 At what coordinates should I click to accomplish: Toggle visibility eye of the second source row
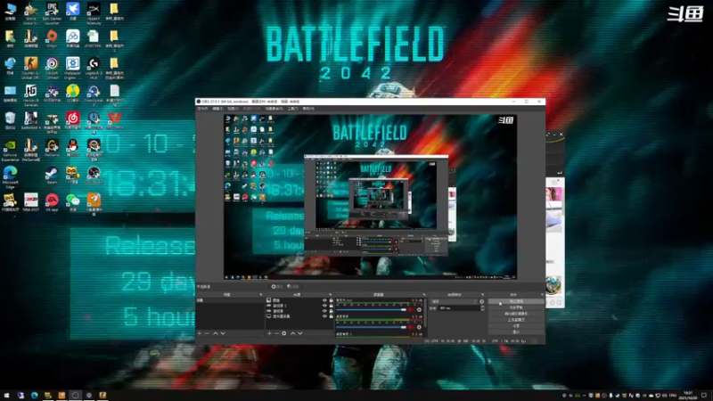pos(324,306)
